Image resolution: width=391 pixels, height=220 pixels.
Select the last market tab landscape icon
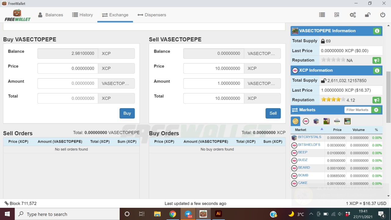tap(347, 121)
